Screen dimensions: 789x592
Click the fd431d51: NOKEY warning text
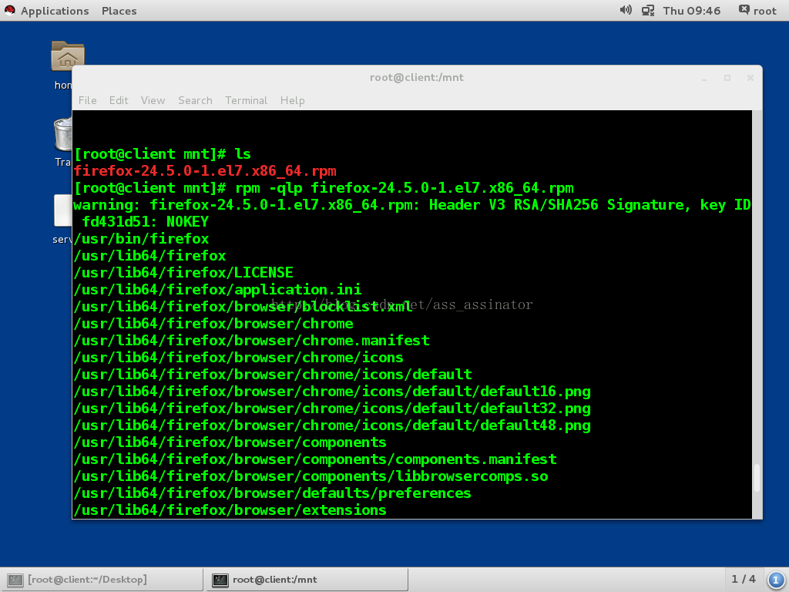coord(146,222)
